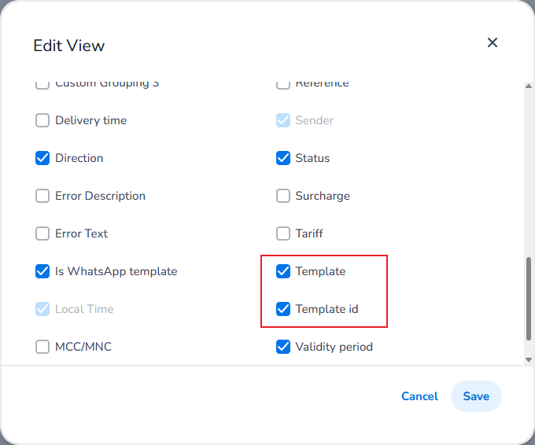The width and height of the screenshot is (535, 445).
Task: Click the scrollbar up arrow
Action: 529,84
